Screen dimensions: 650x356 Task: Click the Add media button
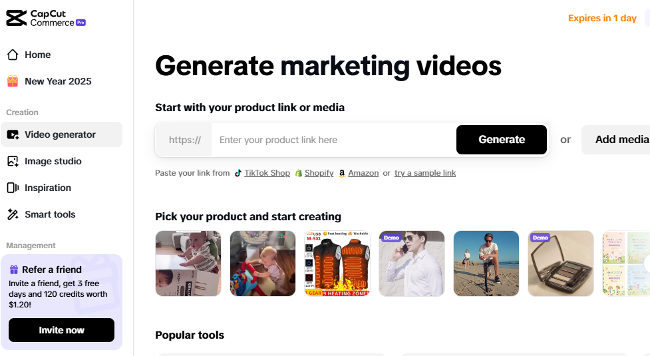[617, 140]
